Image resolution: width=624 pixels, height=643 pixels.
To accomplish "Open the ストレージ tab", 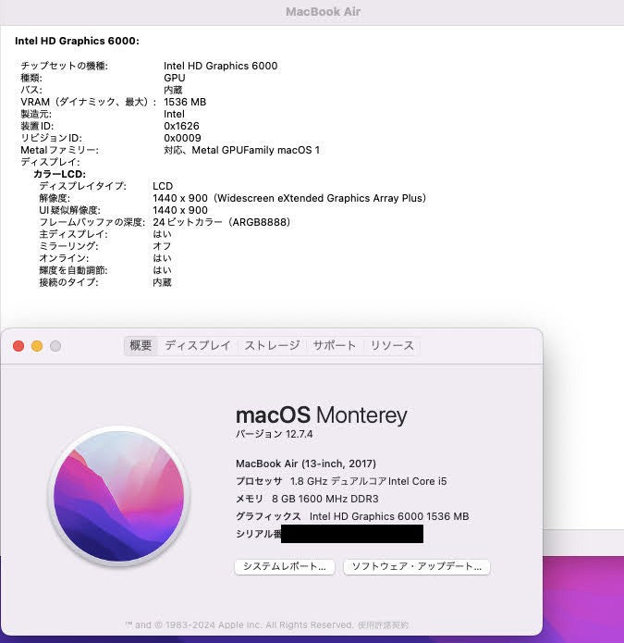I will point(272,346).
